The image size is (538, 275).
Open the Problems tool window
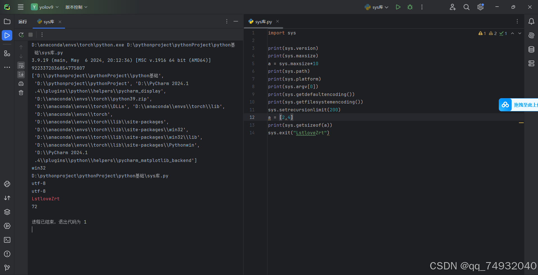tap(7, 254)
